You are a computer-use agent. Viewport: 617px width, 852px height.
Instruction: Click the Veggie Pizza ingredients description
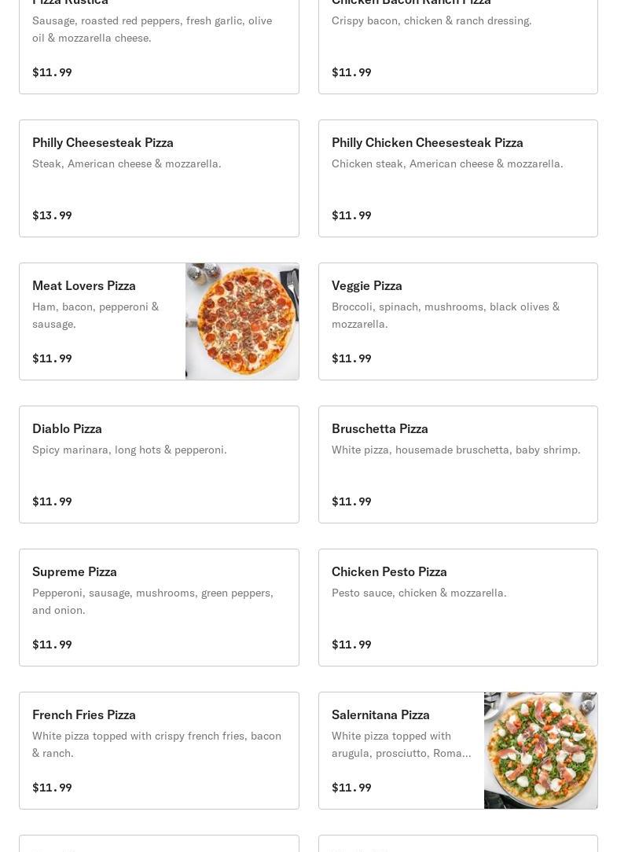pyautogui.click(x=446, y=315)
